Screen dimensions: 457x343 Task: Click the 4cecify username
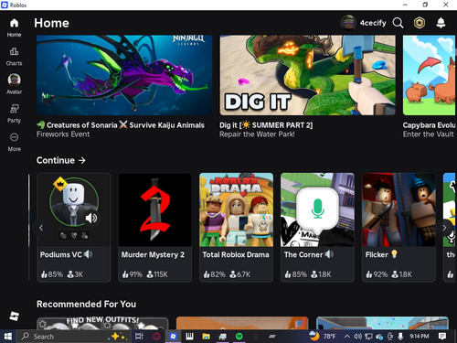click(373, 23)
